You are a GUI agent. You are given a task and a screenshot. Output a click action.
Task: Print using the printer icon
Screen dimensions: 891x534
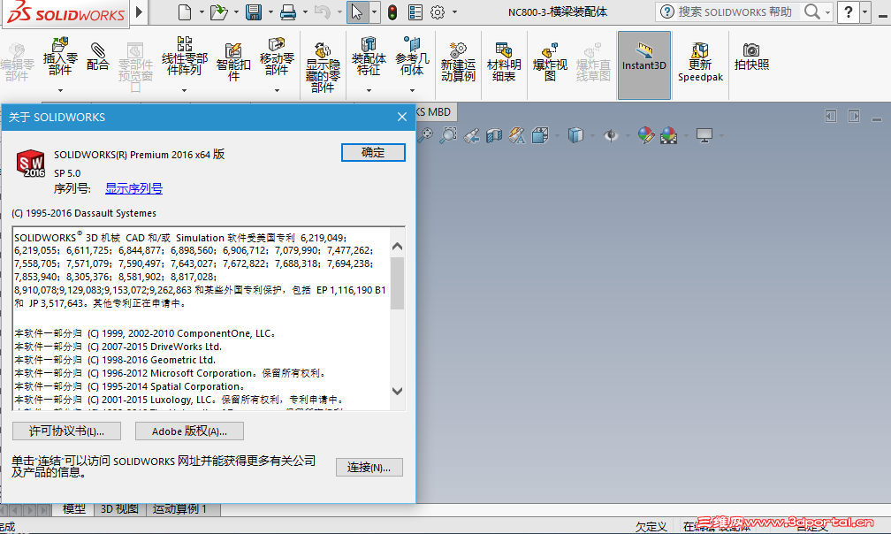288,11
